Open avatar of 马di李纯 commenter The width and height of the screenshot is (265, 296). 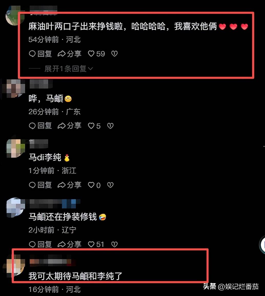click(x=15, y=148)
